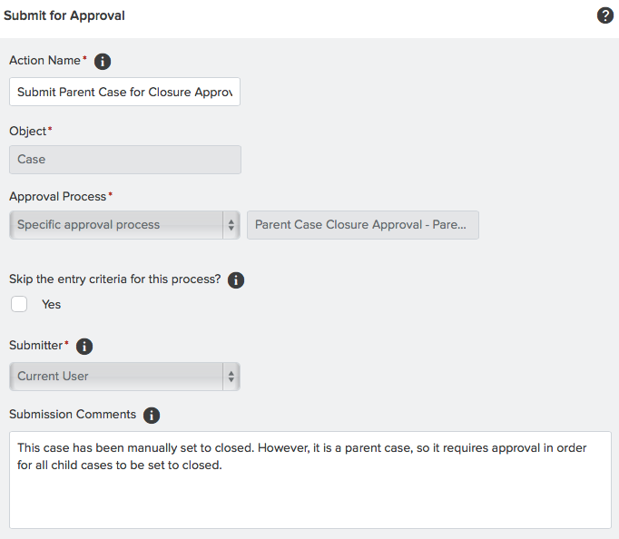Click the Submitter info icon
Viewport: 619px width, 539px height.
84,346
